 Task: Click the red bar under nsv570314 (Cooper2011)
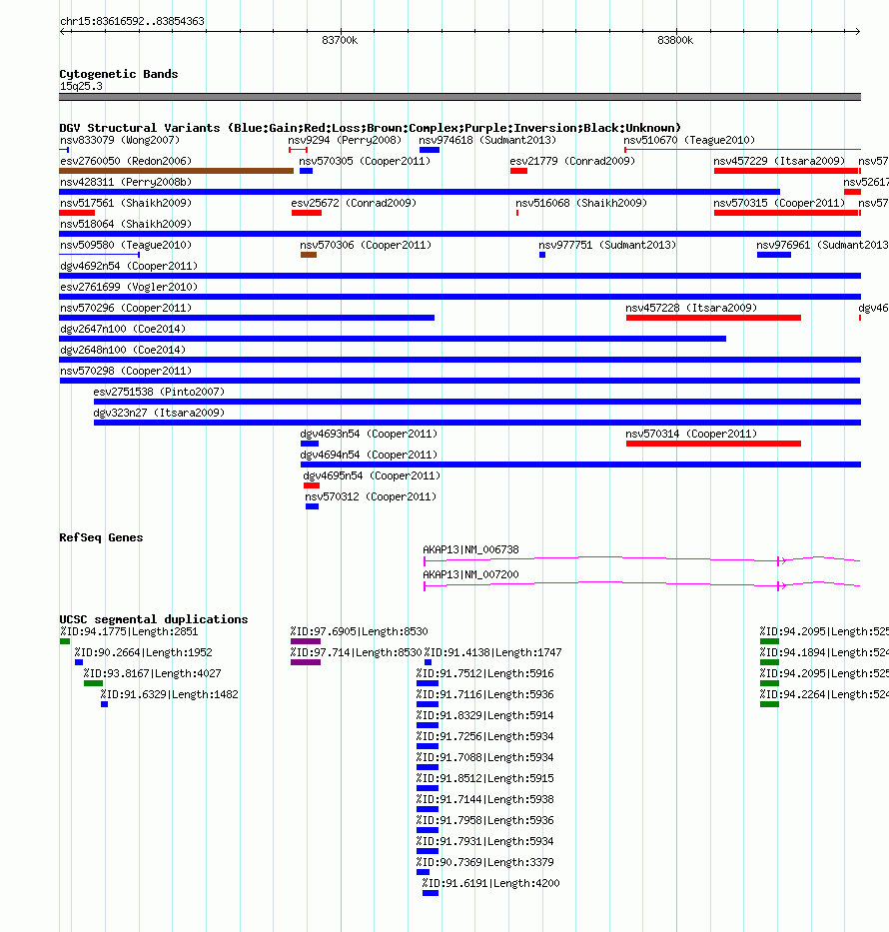(713, 444)
